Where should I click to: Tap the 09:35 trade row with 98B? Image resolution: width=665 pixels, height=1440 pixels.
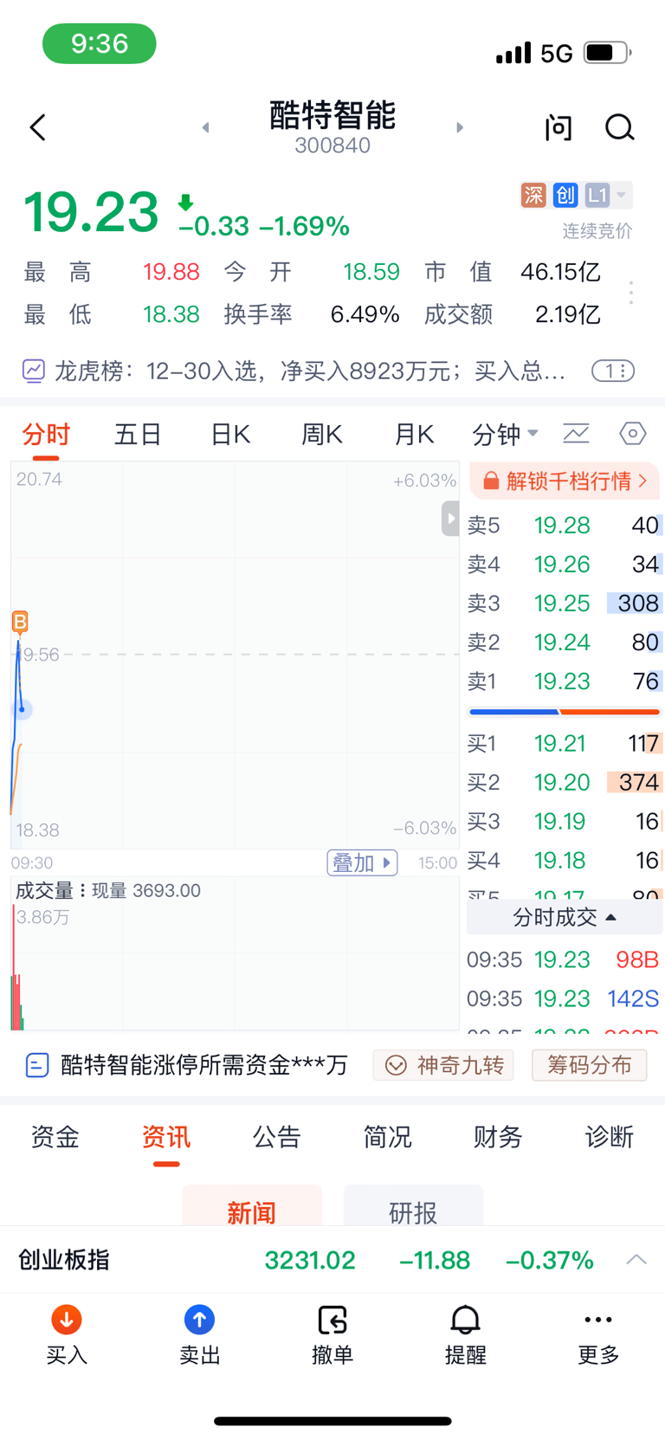click(565, 959)
